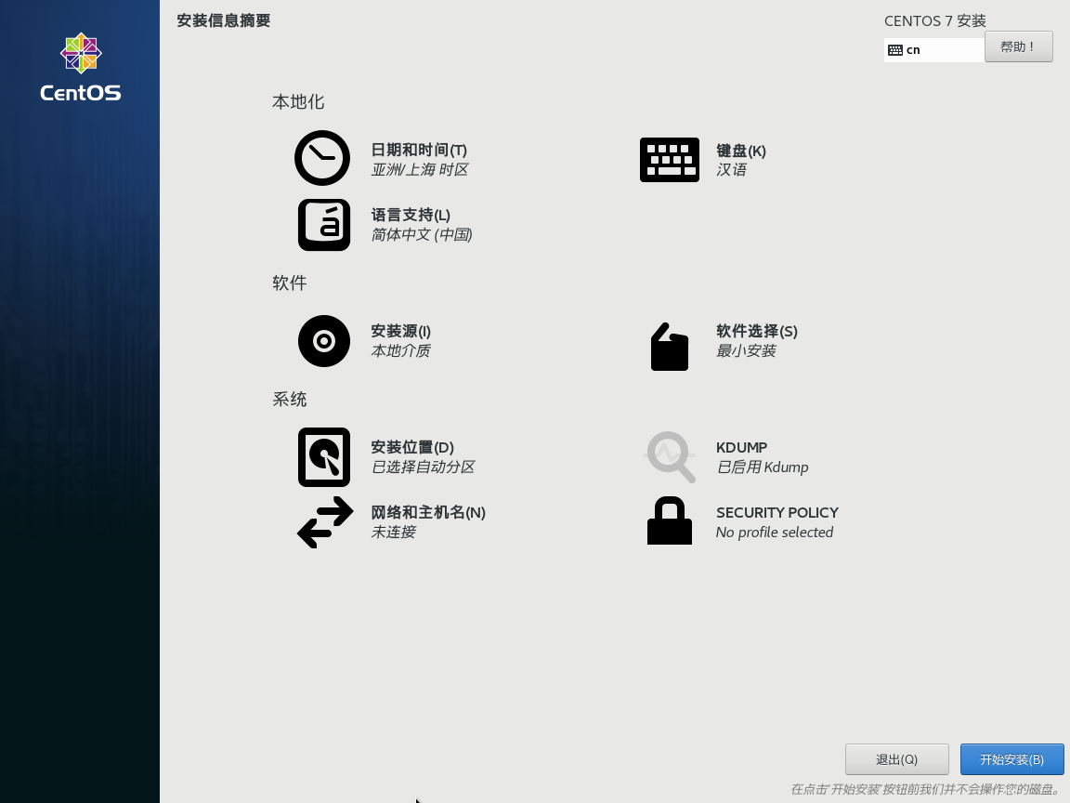The width and height of the screenshot is (1070, 803).
Task: Open the security policy padlock icon
Action: (x=670, y=520)
